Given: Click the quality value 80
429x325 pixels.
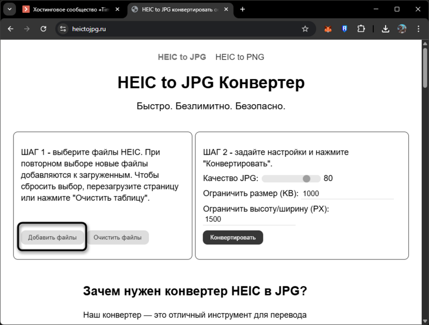Looking at the screenshot, I should 328,178.
